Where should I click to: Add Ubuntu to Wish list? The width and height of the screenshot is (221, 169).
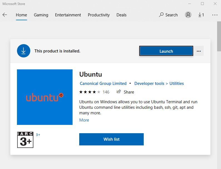(111, 139)
